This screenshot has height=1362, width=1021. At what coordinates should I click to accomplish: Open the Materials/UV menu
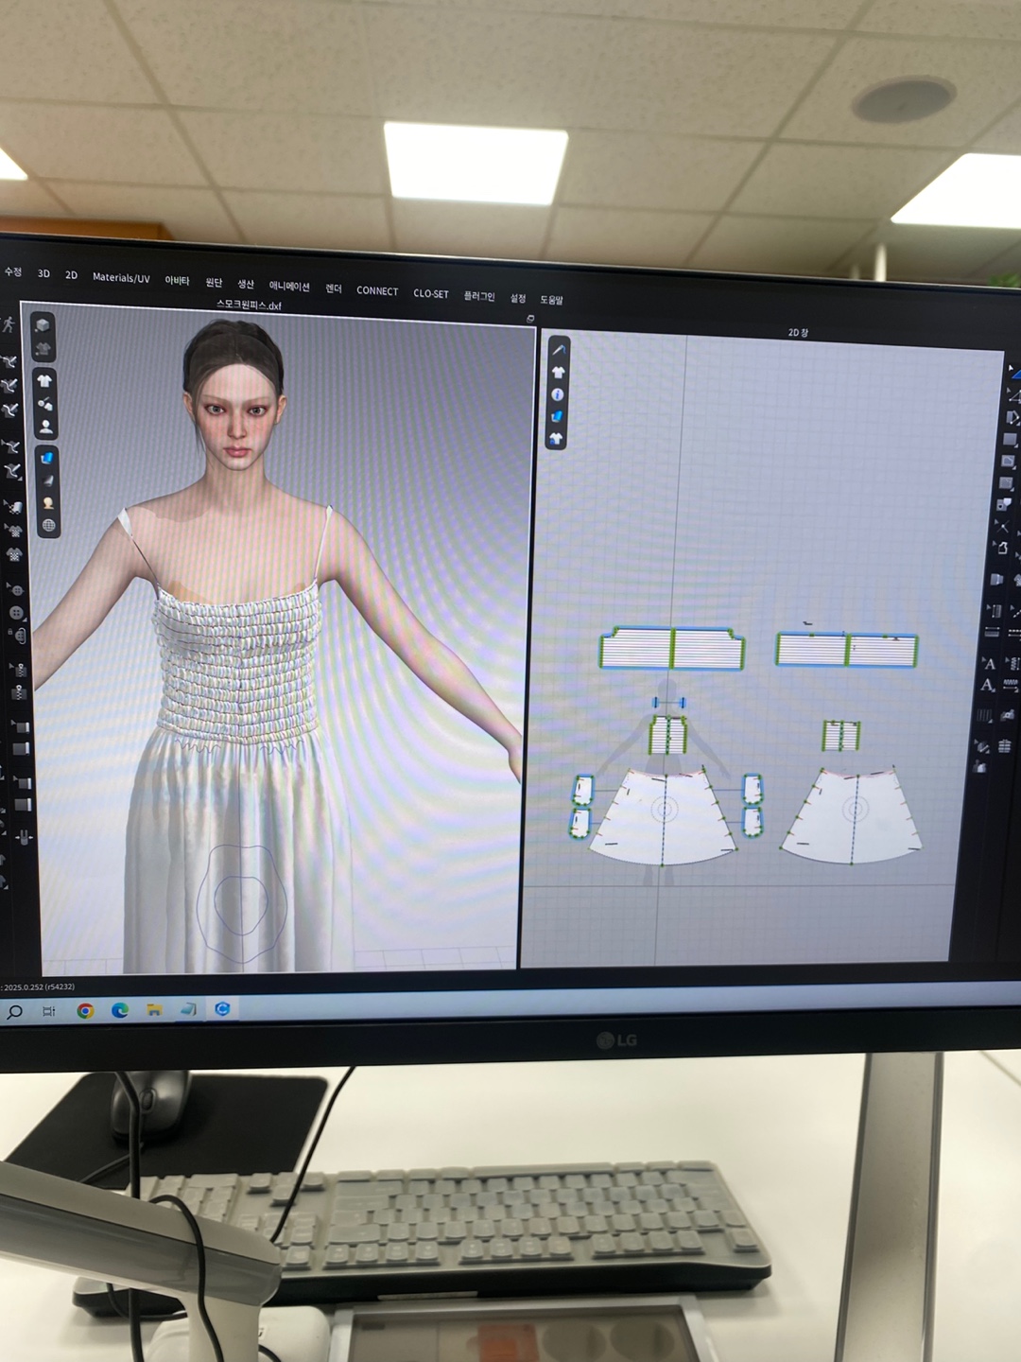click(x=121, y=278)
